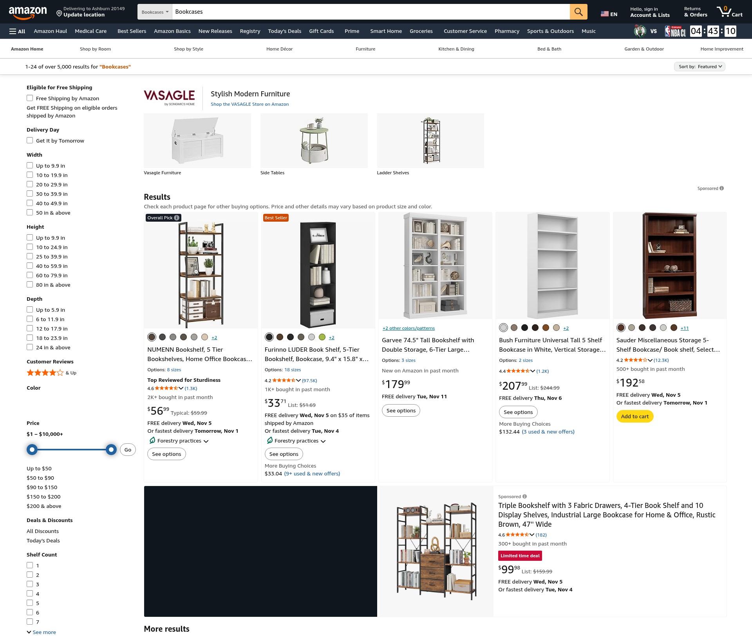Open Sauder rating breakdown chevron
Viewport: 752px width, 636px height.
650,360
